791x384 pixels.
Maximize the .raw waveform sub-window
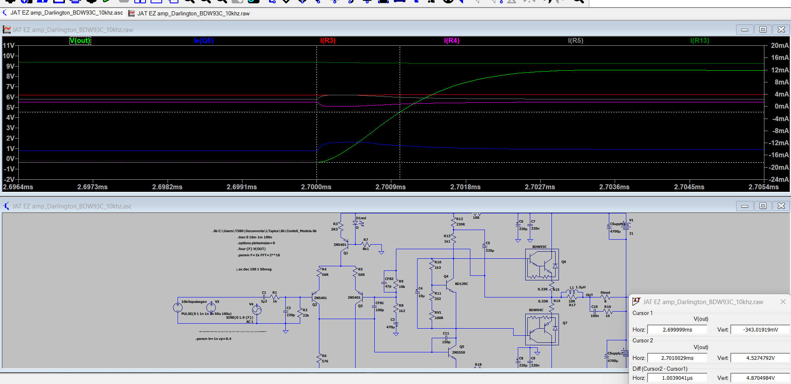coord(763,30)
